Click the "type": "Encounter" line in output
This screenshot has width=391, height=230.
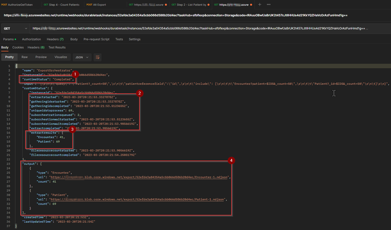pos(54,173)
